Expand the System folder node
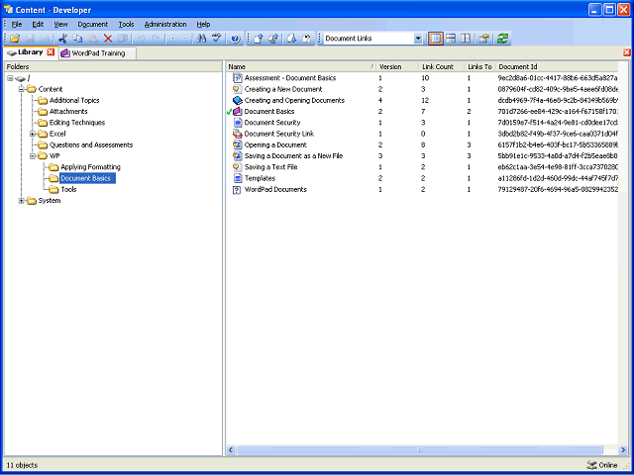634x475 pixels. pyautogui.click(x=22, y=201)
